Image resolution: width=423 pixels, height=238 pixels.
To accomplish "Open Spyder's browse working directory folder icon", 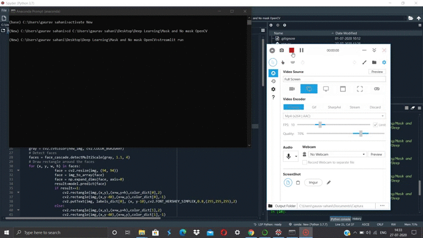I will tap(411, 18).
